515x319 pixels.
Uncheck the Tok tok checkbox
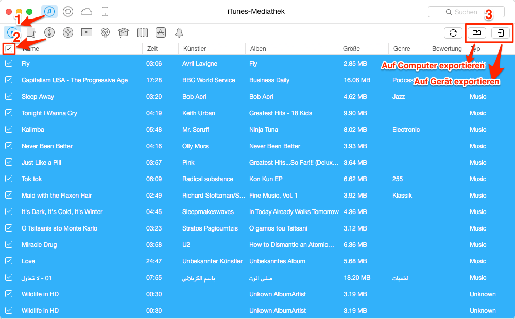9,179
